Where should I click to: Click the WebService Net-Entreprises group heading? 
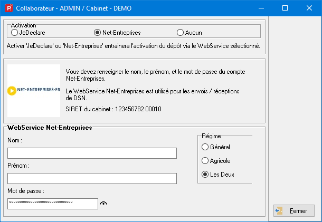point(50,128)
